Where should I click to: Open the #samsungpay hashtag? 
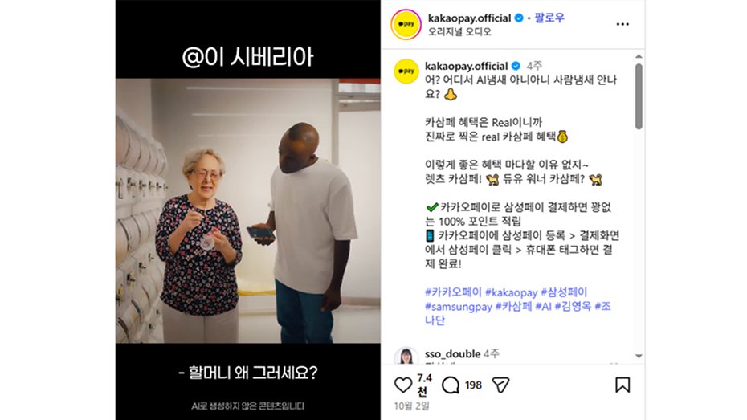coord(459,306)
